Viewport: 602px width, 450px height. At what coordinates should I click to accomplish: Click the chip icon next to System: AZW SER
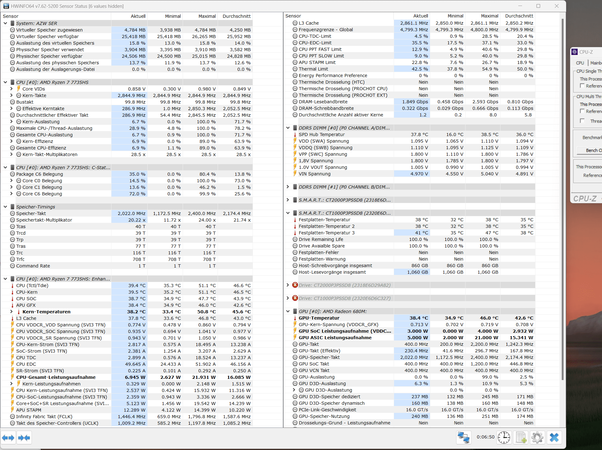(x=12, y=23)
